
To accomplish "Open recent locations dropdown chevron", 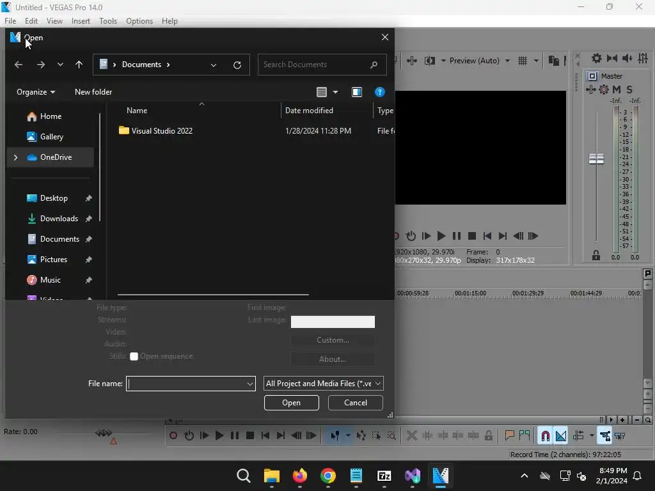I will [x=61, y=65].
